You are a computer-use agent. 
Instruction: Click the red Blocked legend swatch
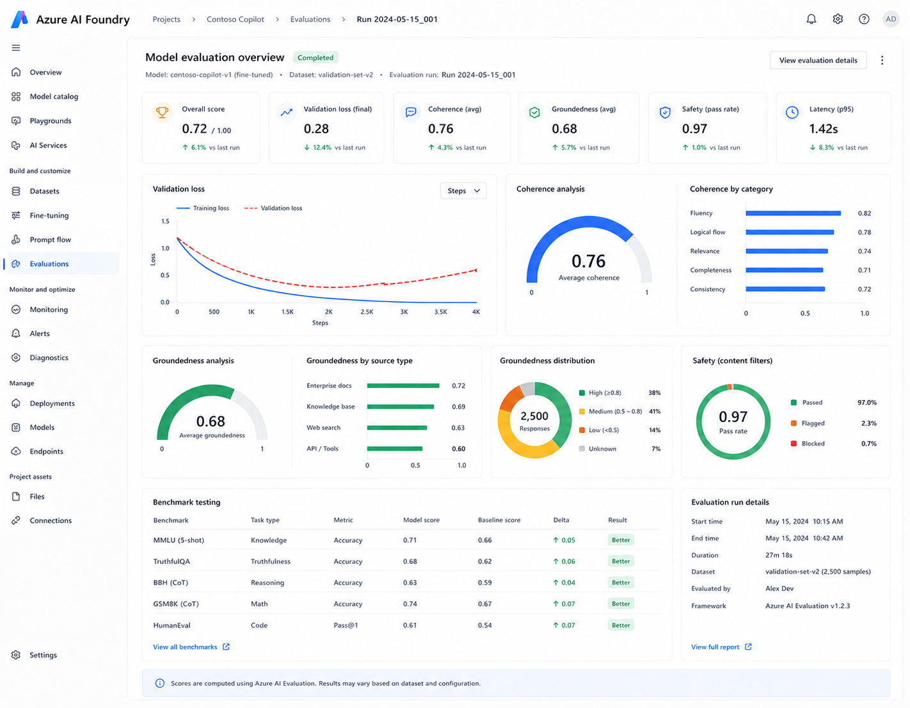coord(794,444)
